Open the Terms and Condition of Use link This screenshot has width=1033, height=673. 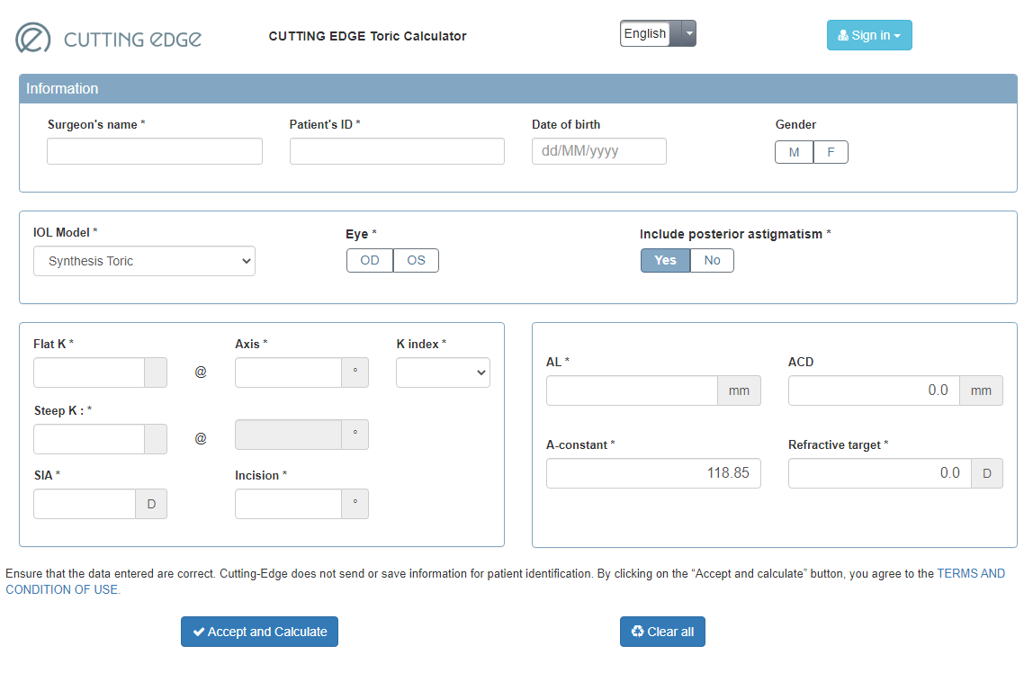click(x=971, y=573)
